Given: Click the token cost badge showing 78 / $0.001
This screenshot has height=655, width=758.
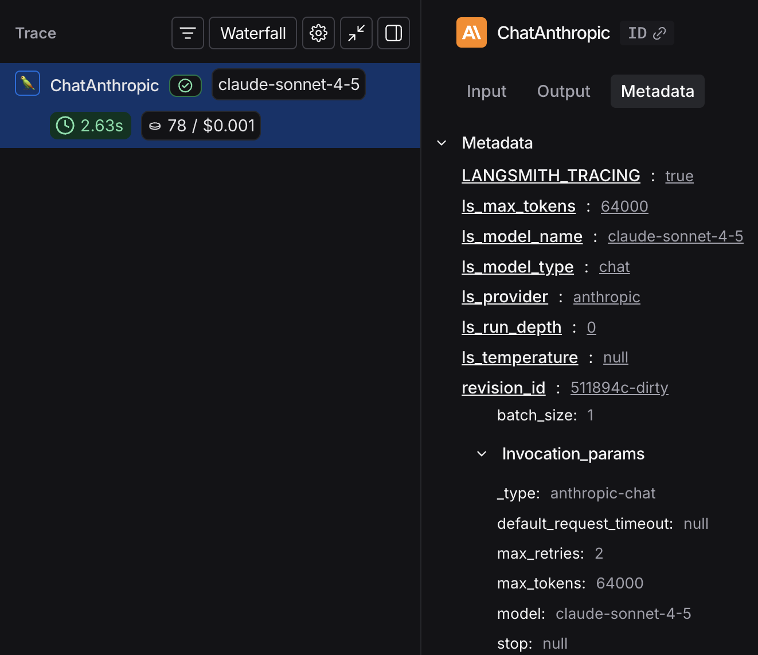Looking at the screenshot, I should tap(201, 126).
